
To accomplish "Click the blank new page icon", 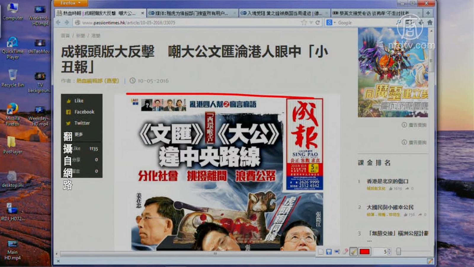I will 321,252.
